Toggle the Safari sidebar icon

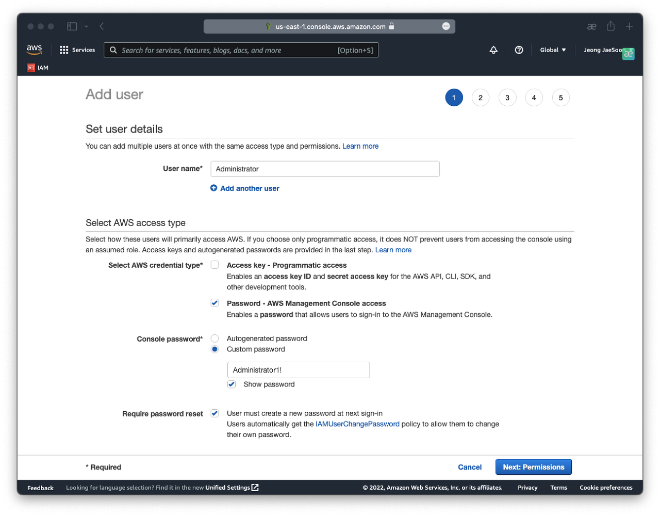tap(72, 26)
